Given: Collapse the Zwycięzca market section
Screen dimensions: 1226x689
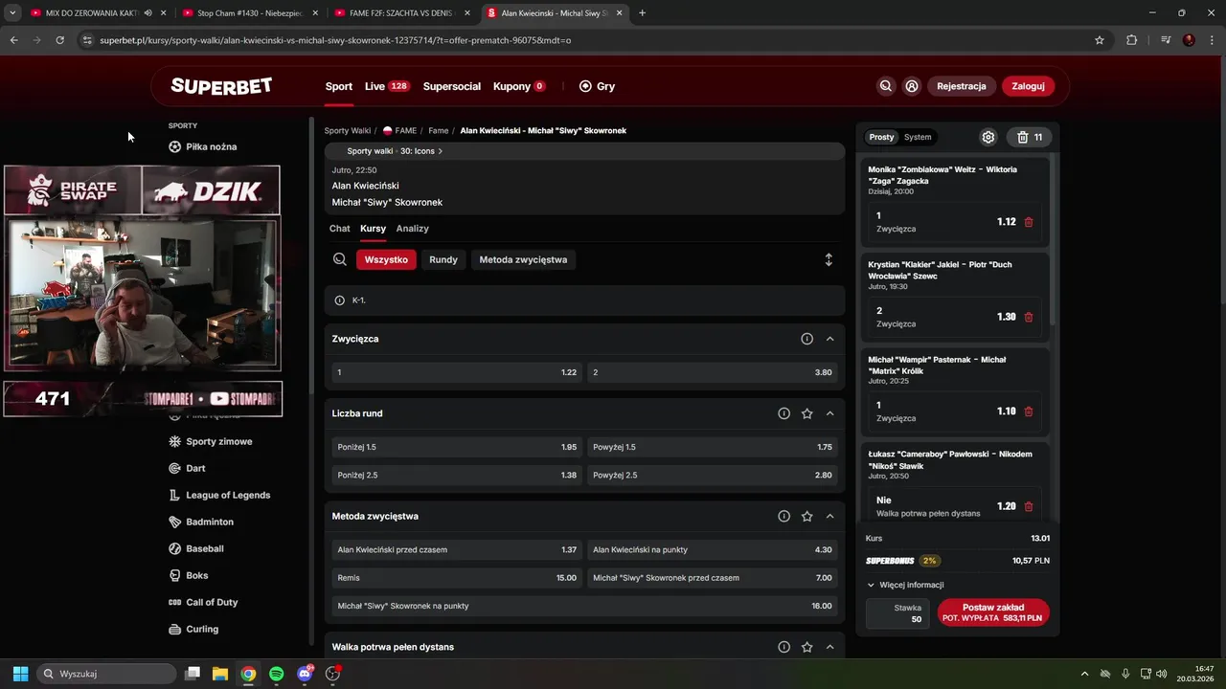Looking at the screenshot, I should pos(829,339).
